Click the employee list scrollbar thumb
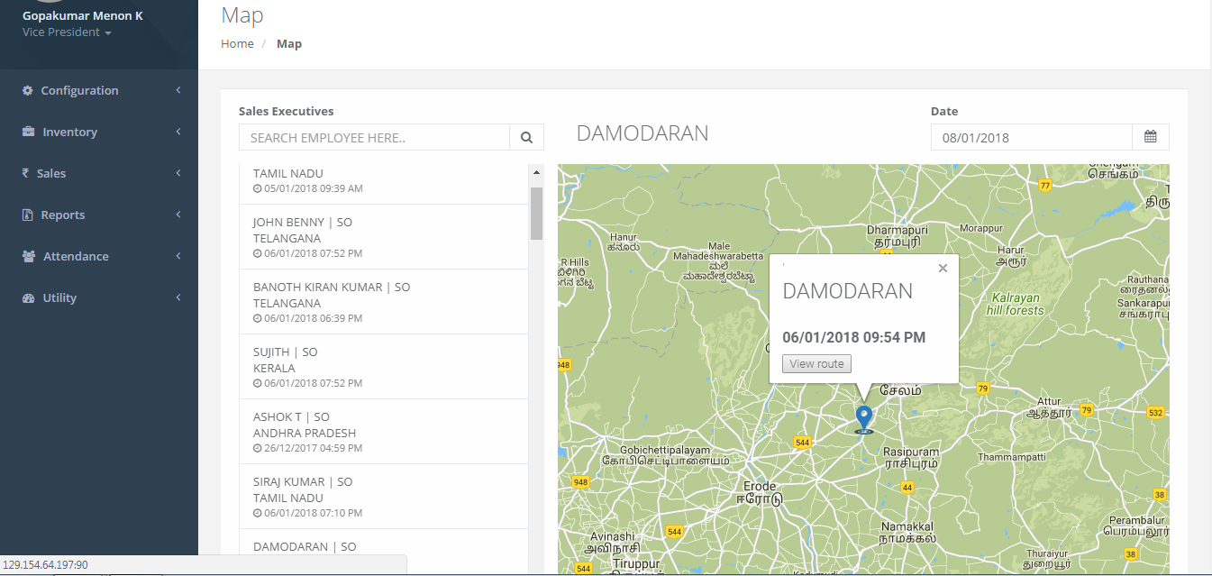The height and width of the screenshot is (576, 1212). 536,213
